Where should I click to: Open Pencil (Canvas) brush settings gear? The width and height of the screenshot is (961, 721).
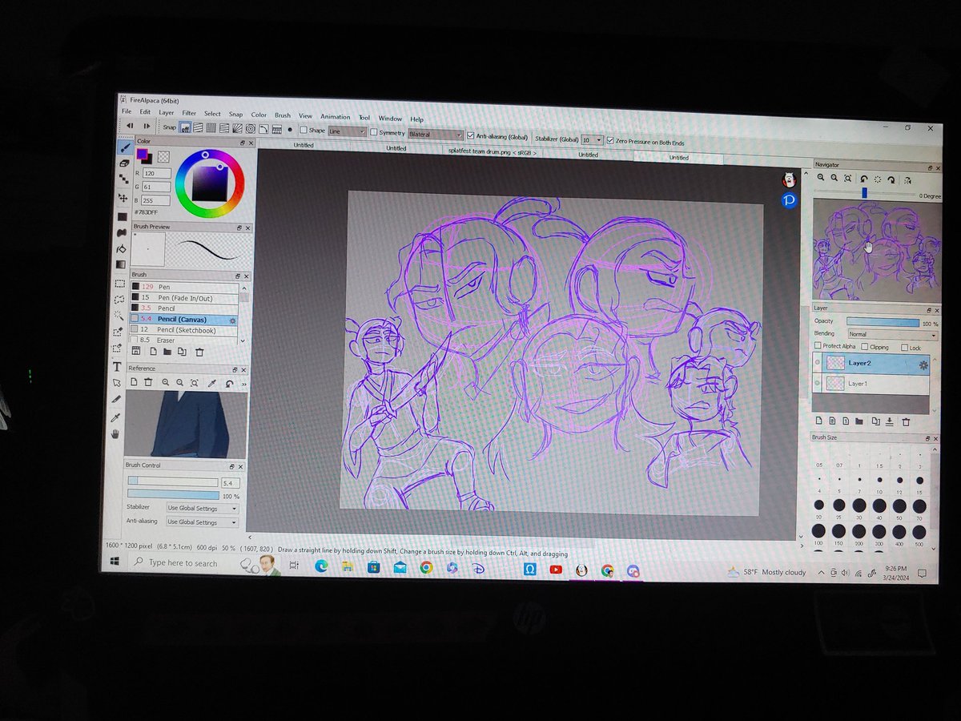click(x=233, y=320)
